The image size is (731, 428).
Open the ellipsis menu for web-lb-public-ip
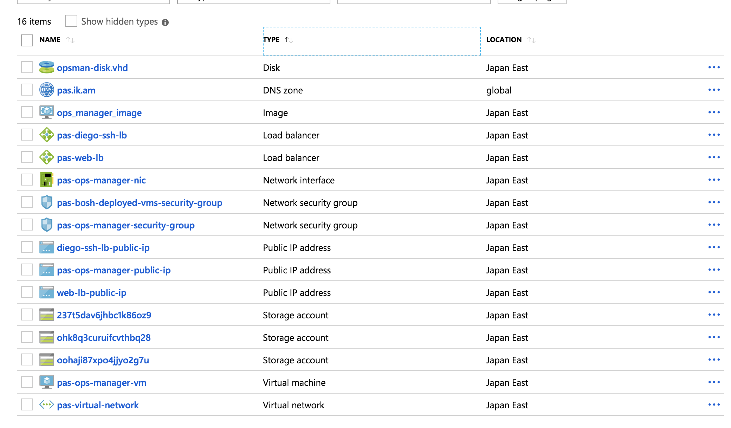[x=714, y=292]
